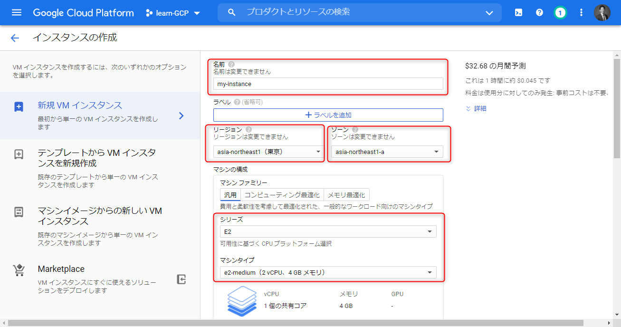Focus the products and resources search field

(x=360, y=12)
